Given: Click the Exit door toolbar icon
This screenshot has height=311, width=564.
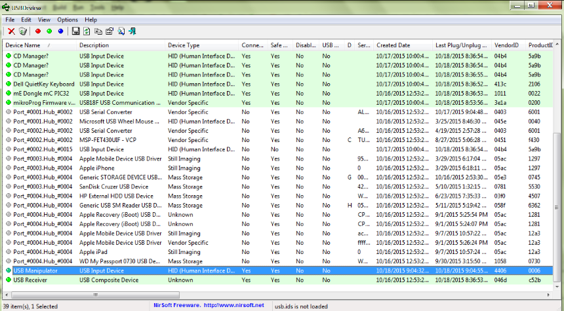Looking at the screenshot, I should click(132, 31).
